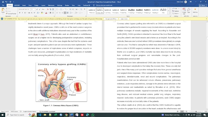Click the Get genuine Office button

point(111,19)
